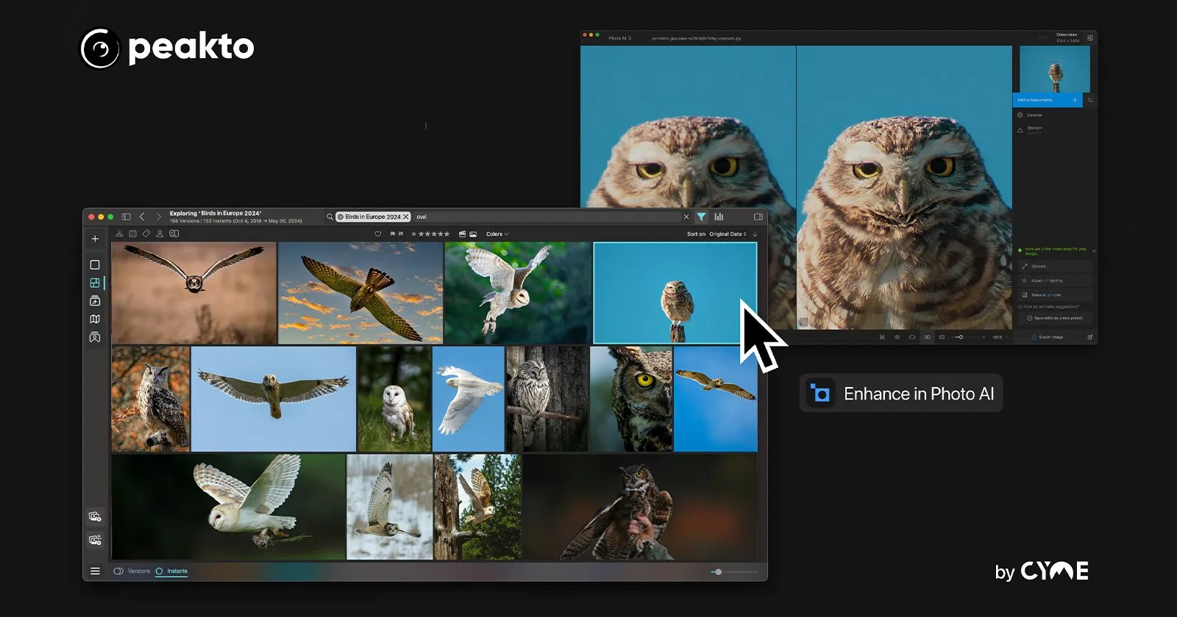Click the keyword tag icon in toolbar
This screenshot has width=1177, height=617.
146,234
